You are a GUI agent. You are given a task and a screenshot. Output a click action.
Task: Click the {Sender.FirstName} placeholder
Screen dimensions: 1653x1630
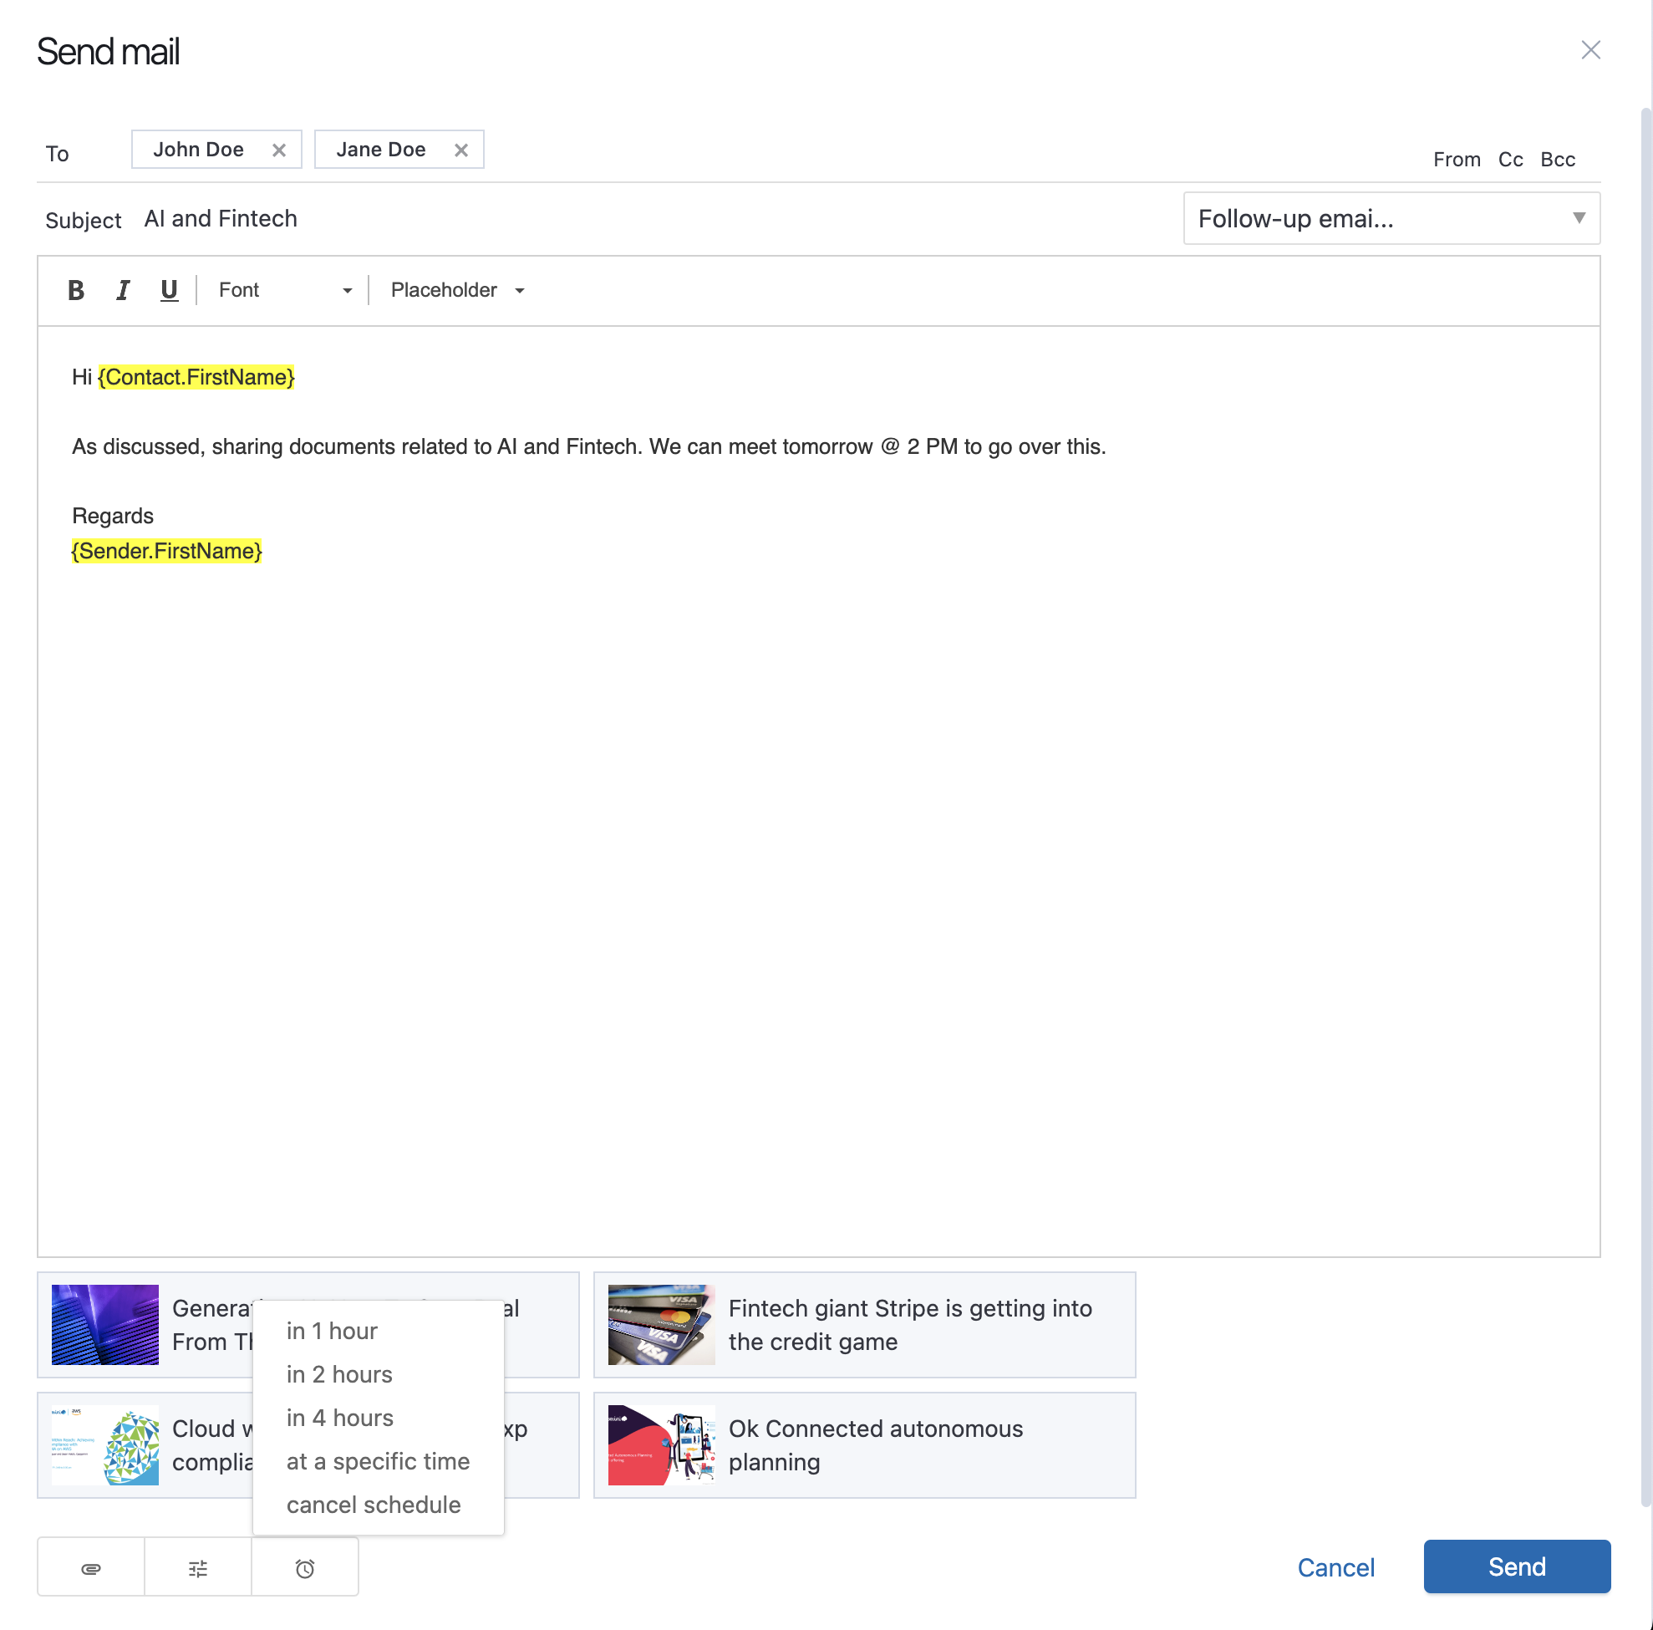point(166,551)
